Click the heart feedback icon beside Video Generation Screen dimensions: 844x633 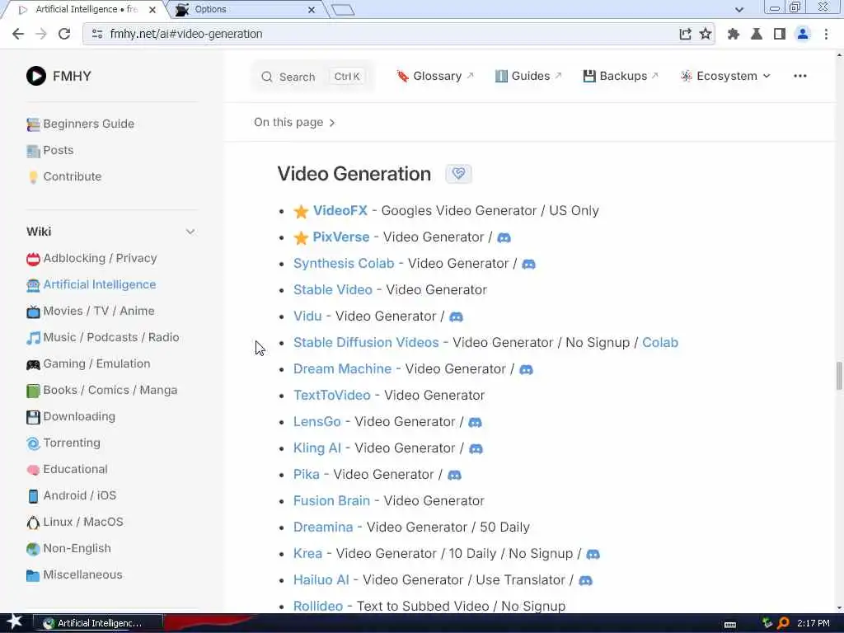pos(458,173)
